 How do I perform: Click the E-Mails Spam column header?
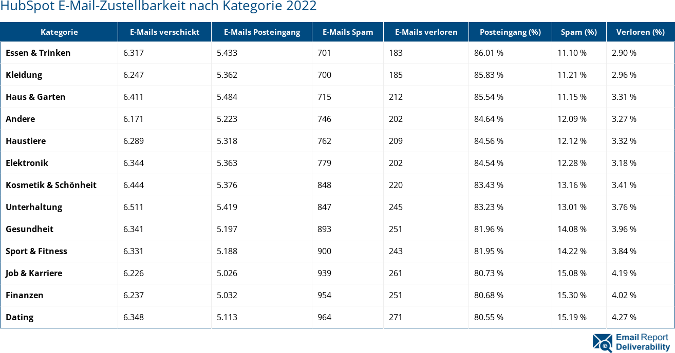(x=348, y=32)
